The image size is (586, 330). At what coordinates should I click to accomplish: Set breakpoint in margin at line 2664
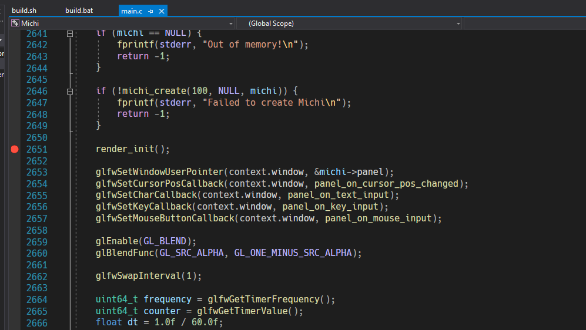(15, 300)
